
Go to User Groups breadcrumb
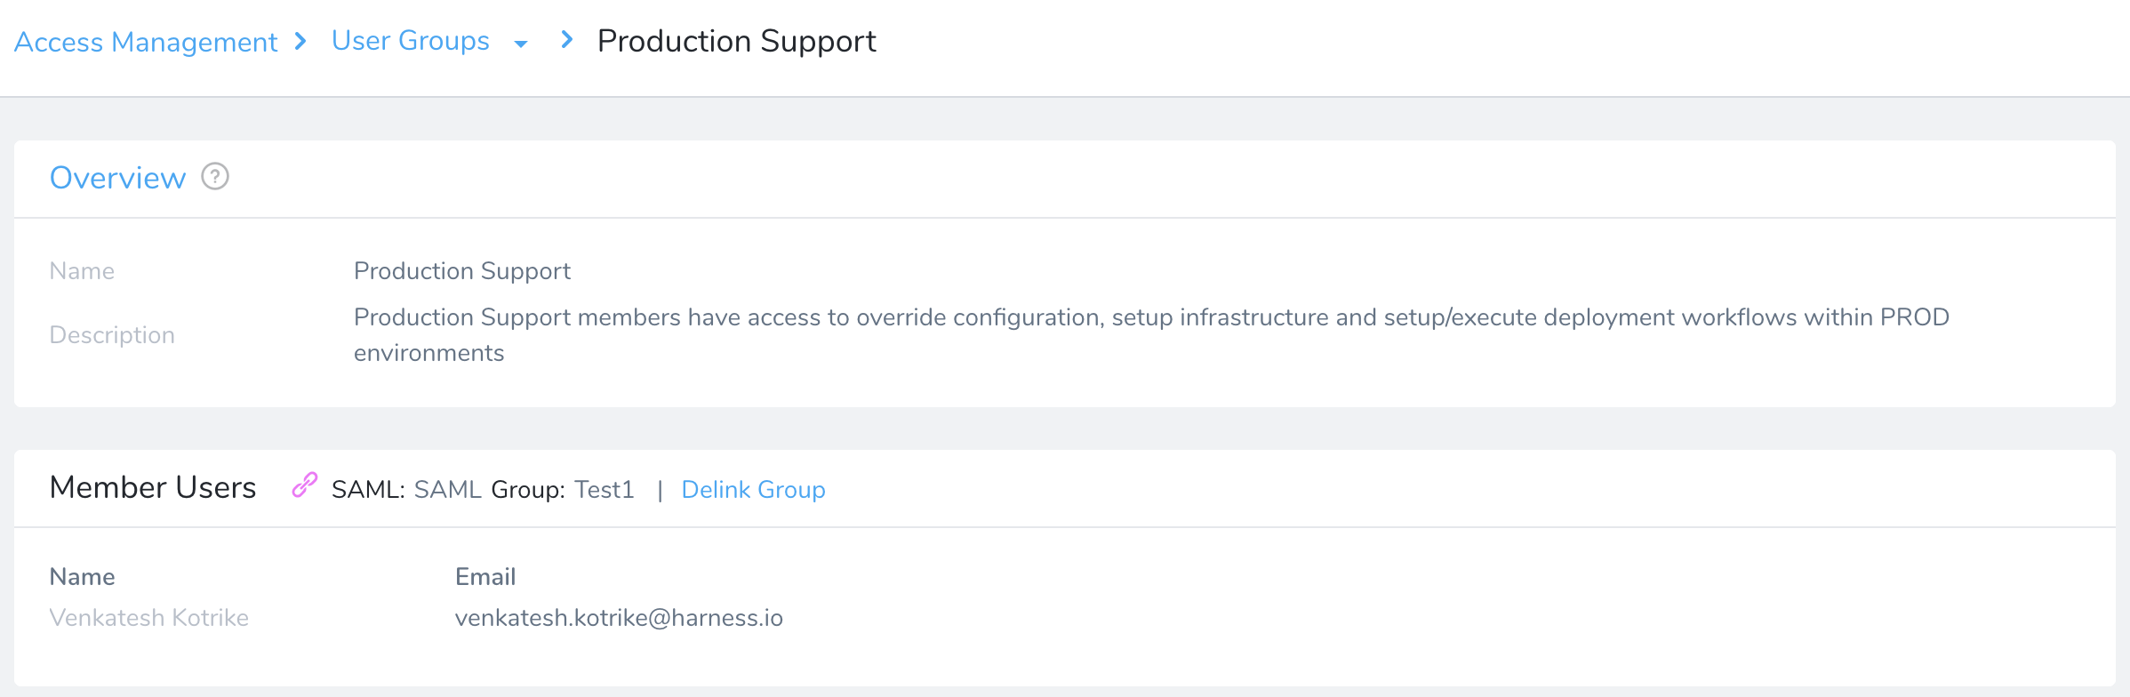coord(410,41)
